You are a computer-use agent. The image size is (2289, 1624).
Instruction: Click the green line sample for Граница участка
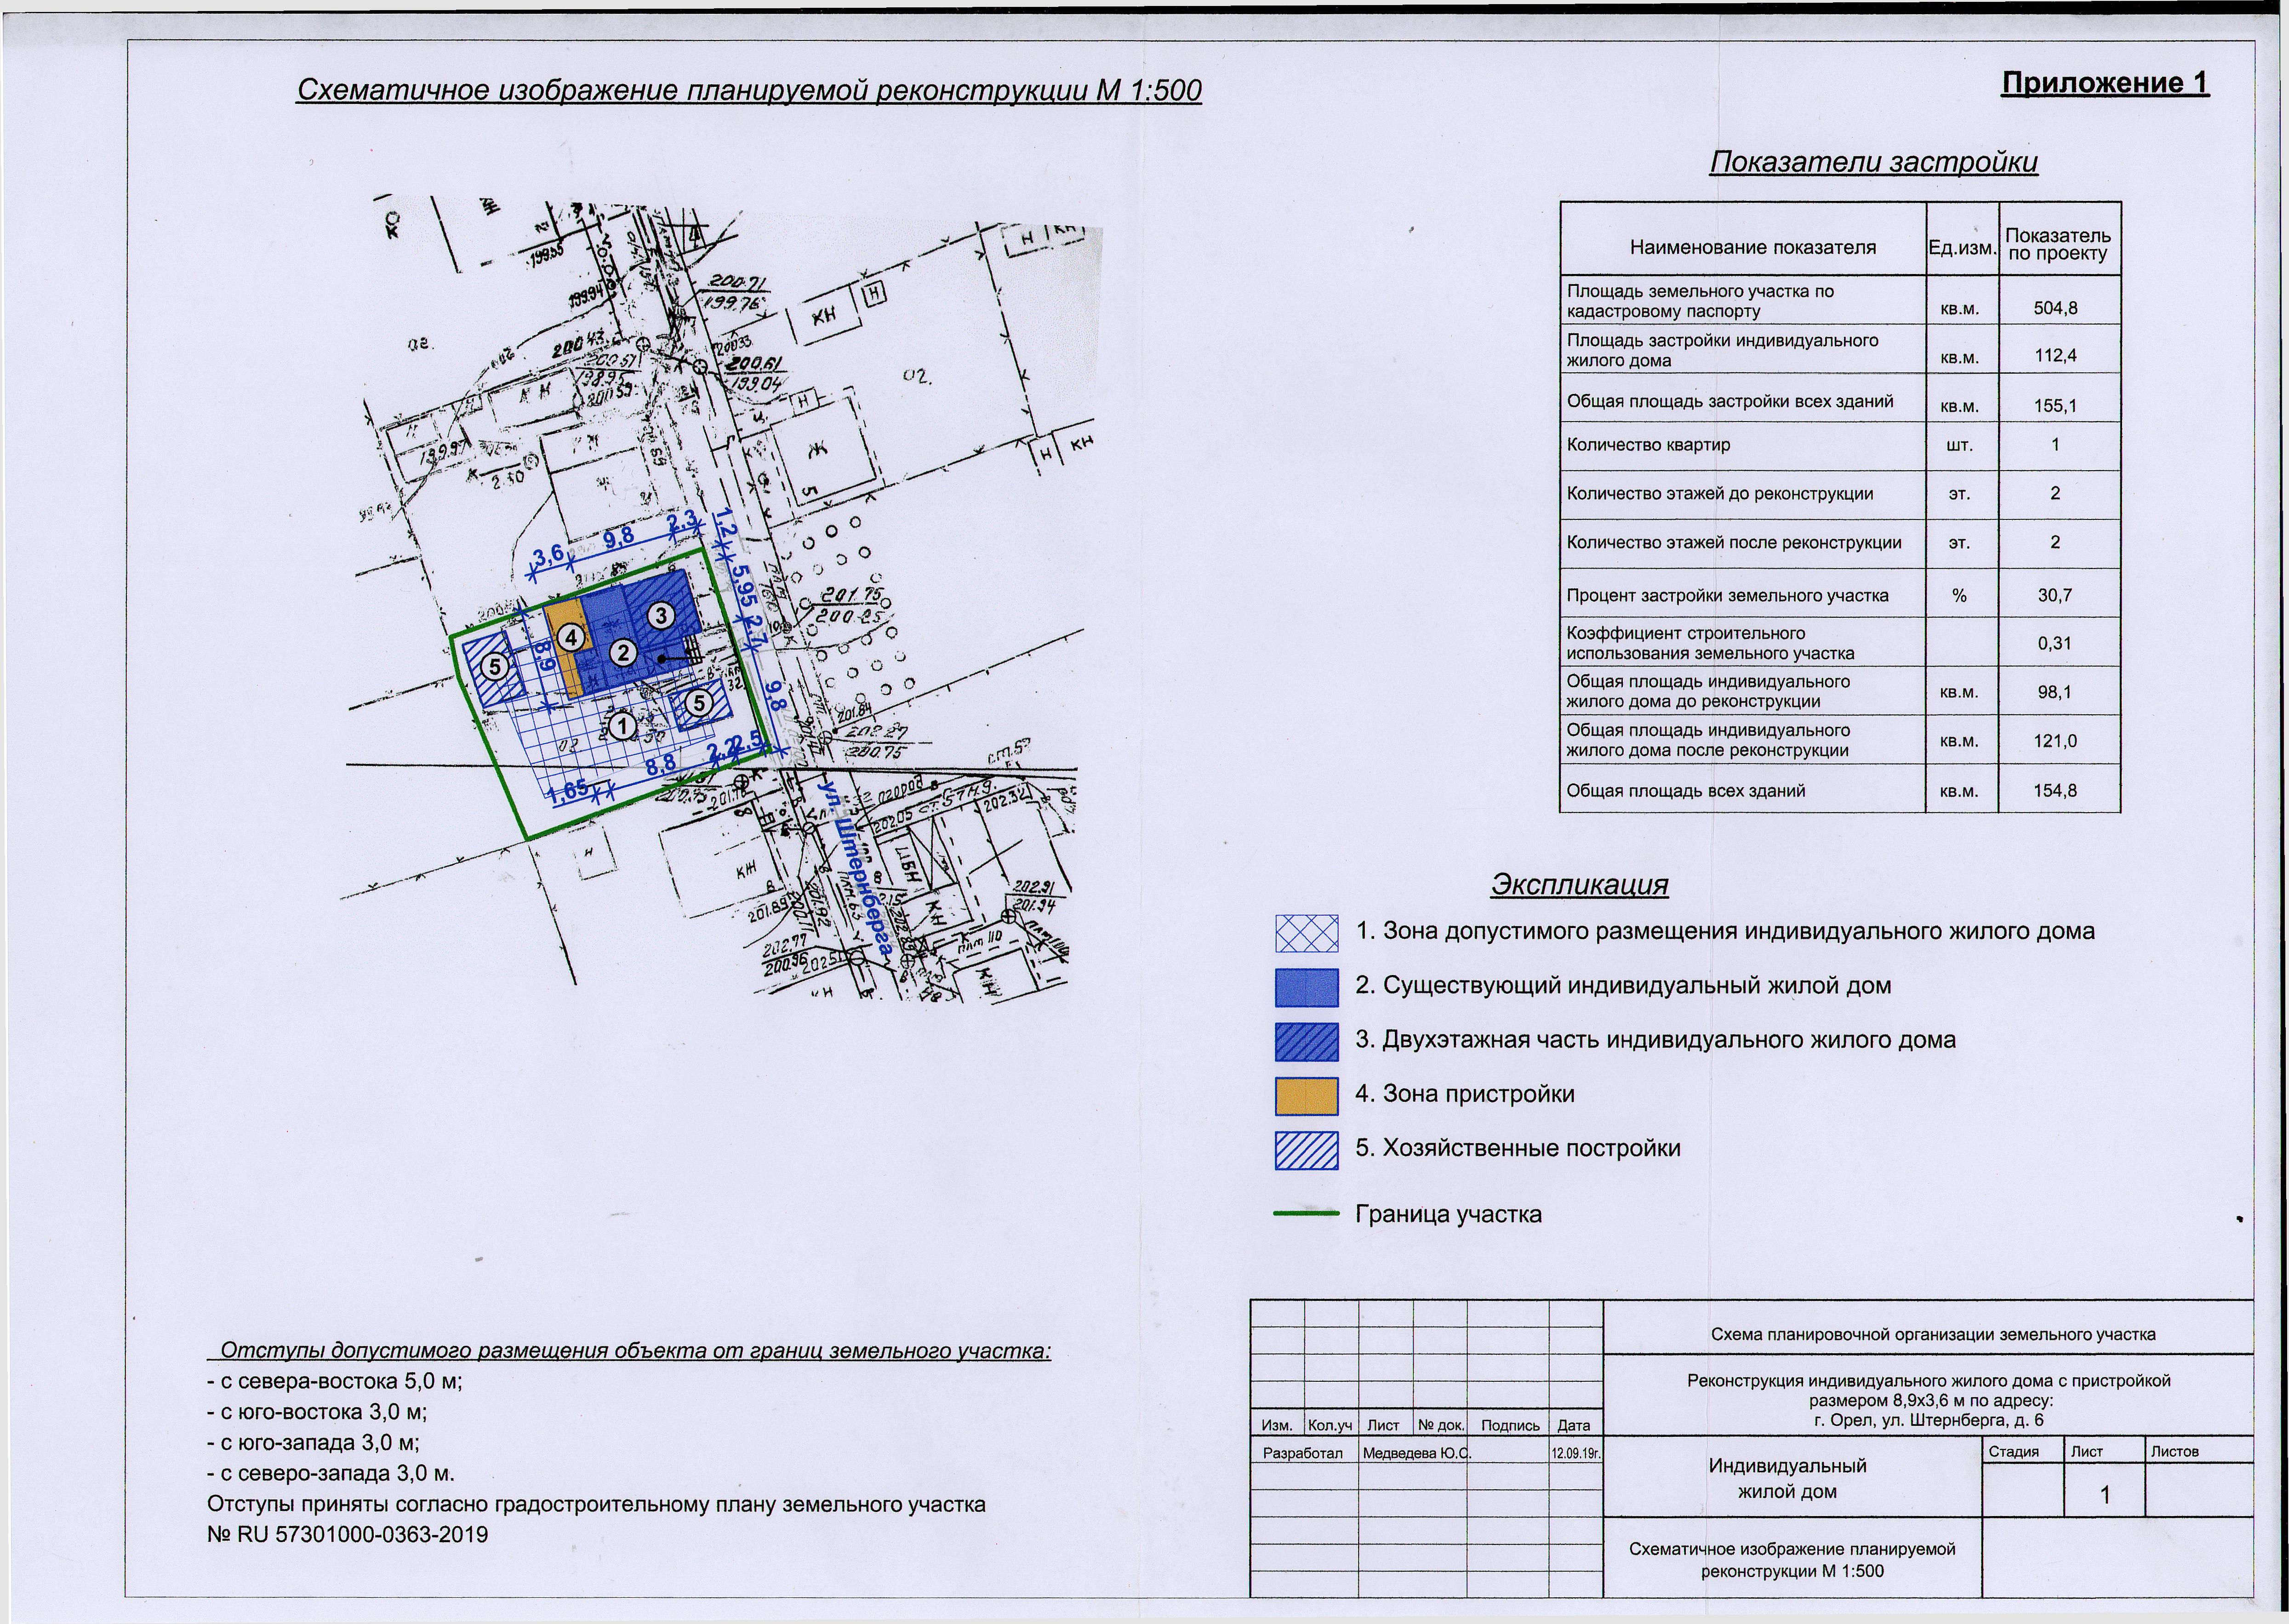[1306, 1214]
